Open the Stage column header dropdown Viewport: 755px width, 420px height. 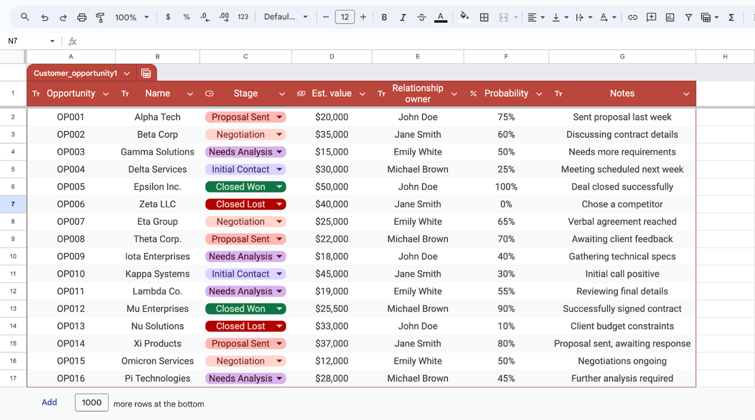tap(282, 94)
